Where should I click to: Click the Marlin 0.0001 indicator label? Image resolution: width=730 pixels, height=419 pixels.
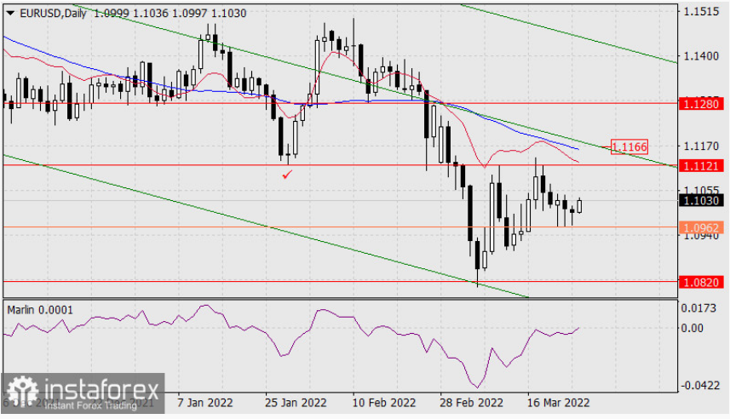pyautogui.click(x=40, y=310)
